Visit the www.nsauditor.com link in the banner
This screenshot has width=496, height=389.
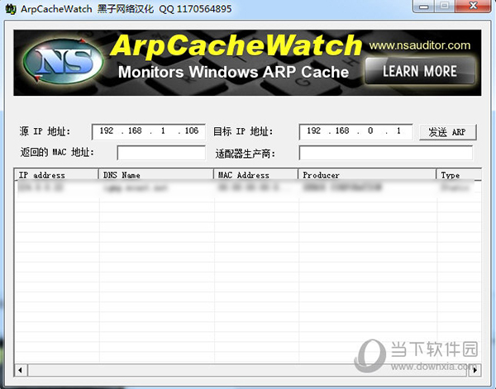click(420, 45)
